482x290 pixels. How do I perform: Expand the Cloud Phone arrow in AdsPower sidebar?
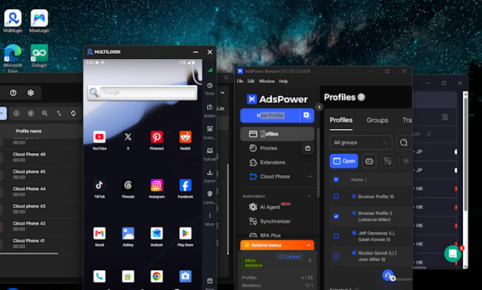pos(310,177)
